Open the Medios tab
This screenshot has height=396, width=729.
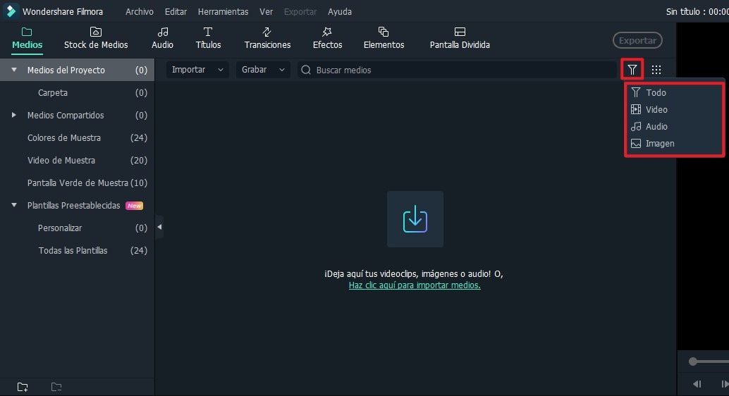tap(27, 39)
